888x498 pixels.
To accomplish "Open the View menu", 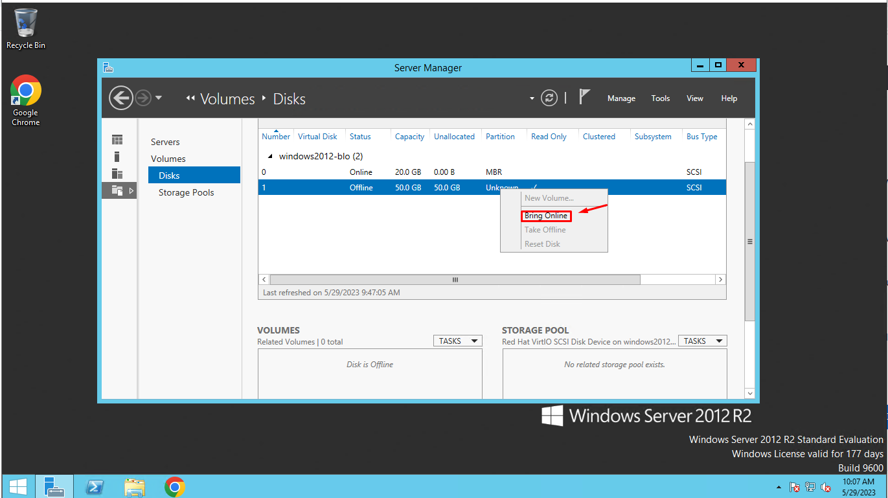I will (x=695, y=98).
